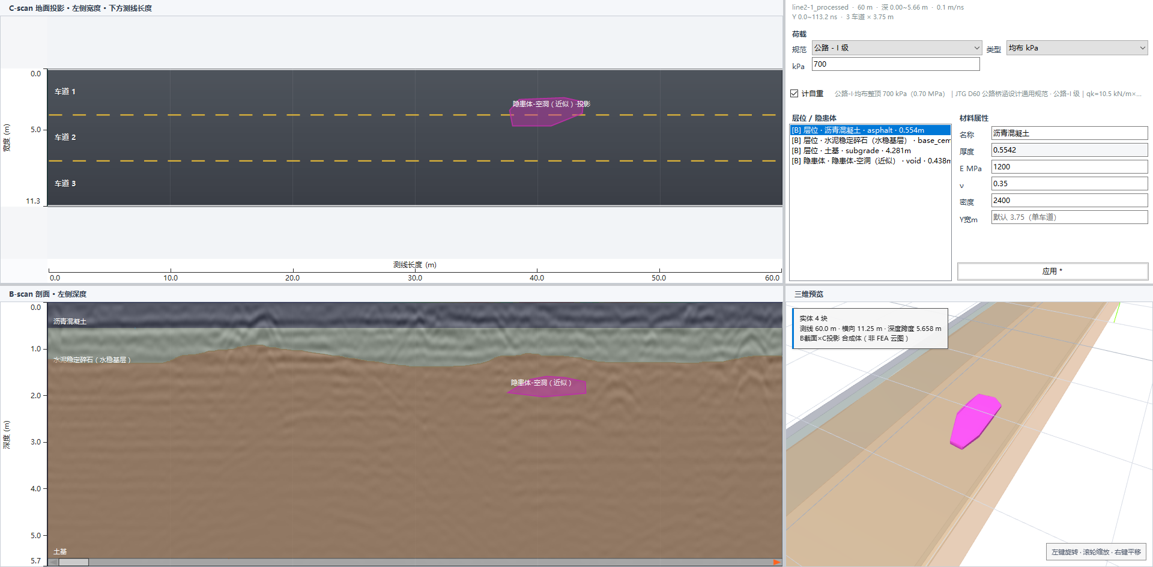1153x567 pixels.
Task: Click the Y宽m field with default 3.75
Action: pyautogui.click(x=1069, y=217)
